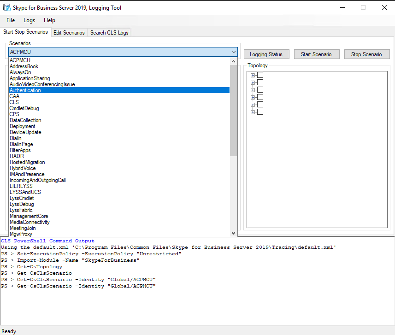Select the LyssFabric scenario
The height and width of the screenshot is (335, 395).
tap(119, 210)
